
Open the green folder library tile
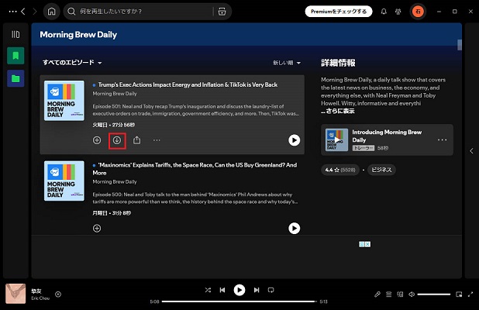point(16,78)
